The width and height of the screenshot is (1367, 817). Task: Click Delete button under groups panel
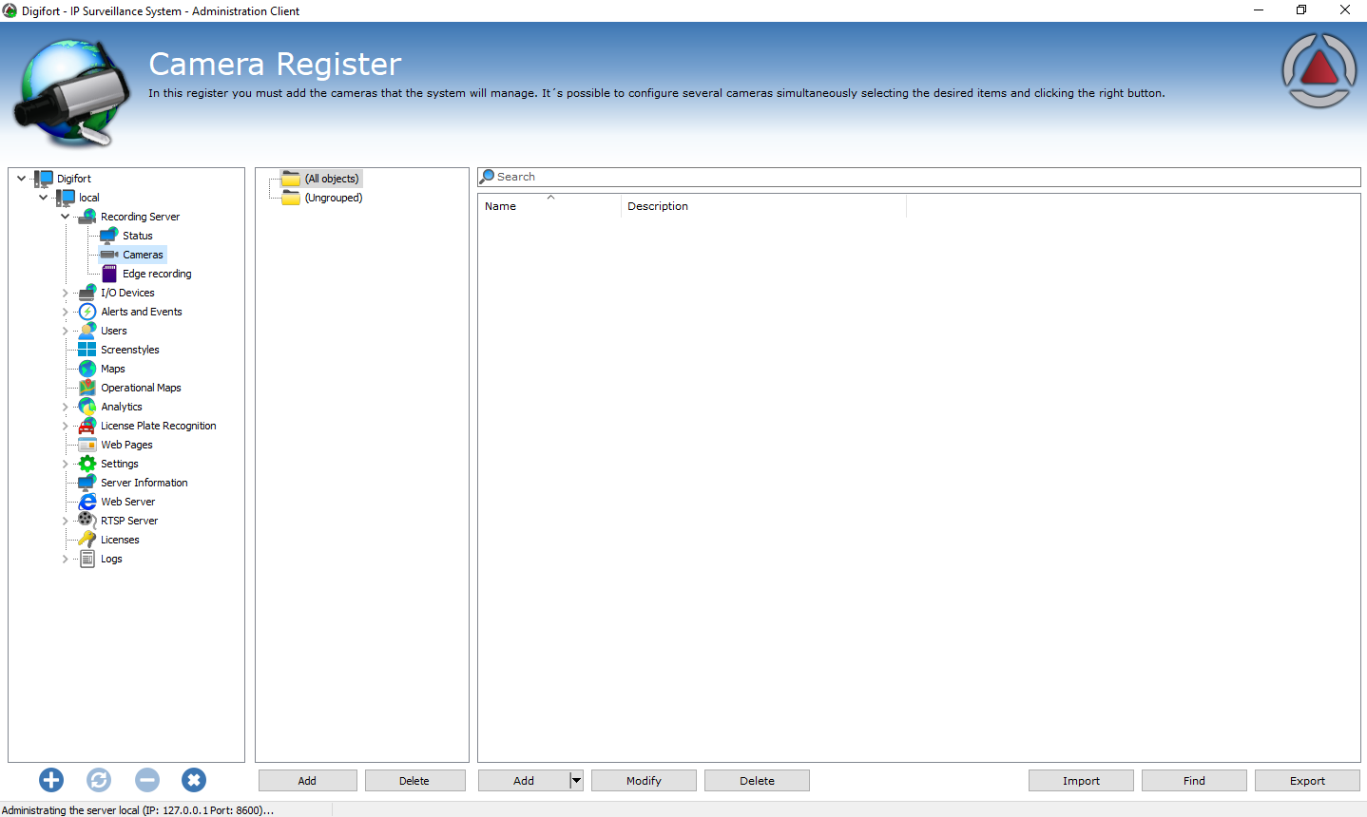414,780
